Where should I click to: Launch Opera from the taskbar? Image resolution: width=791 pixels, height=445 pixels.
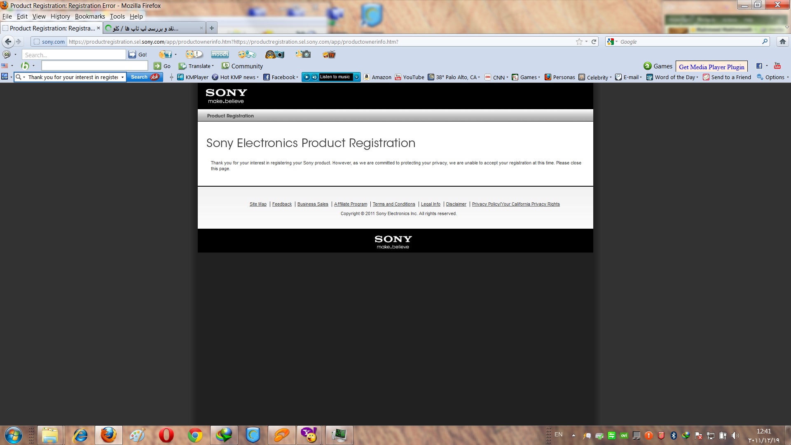(x=166, y=435)
